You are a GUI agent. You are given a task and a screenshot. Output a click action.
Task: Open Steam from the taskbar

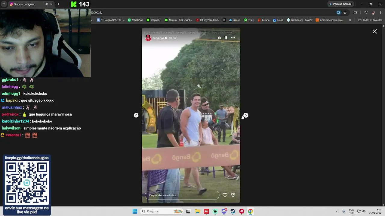click(233, 211)
